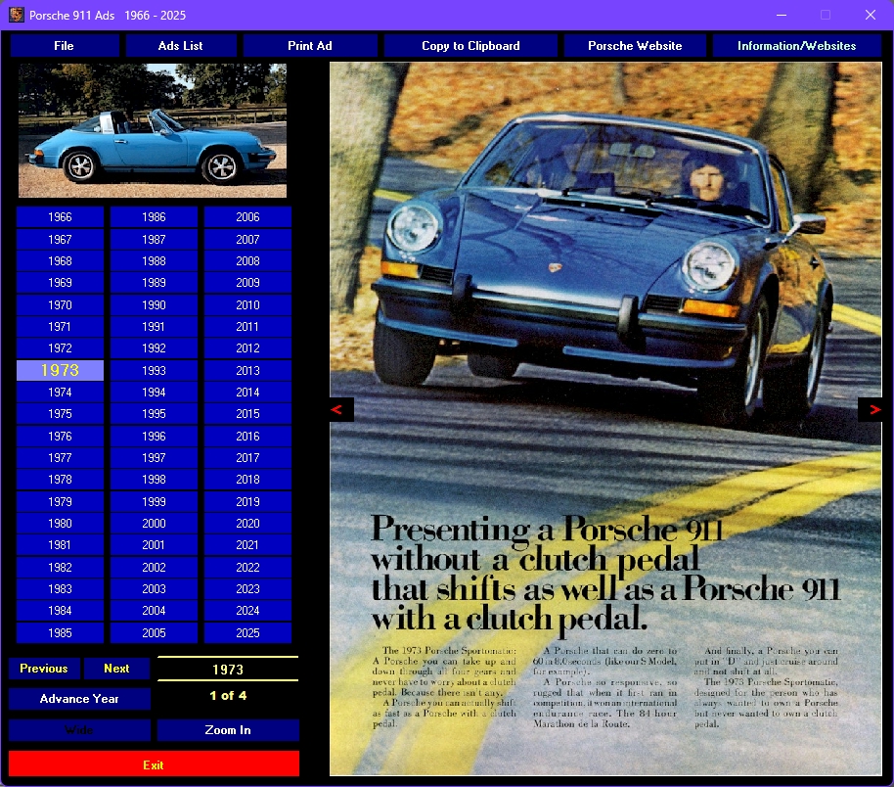Open Information/Websites menu
The width and height of the screenshot is (894, 787).
tap(797, 46)
